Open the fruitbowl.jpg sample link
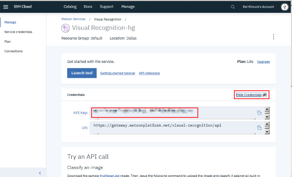This screenshot has width=292, height=177. tap(109, 176)
